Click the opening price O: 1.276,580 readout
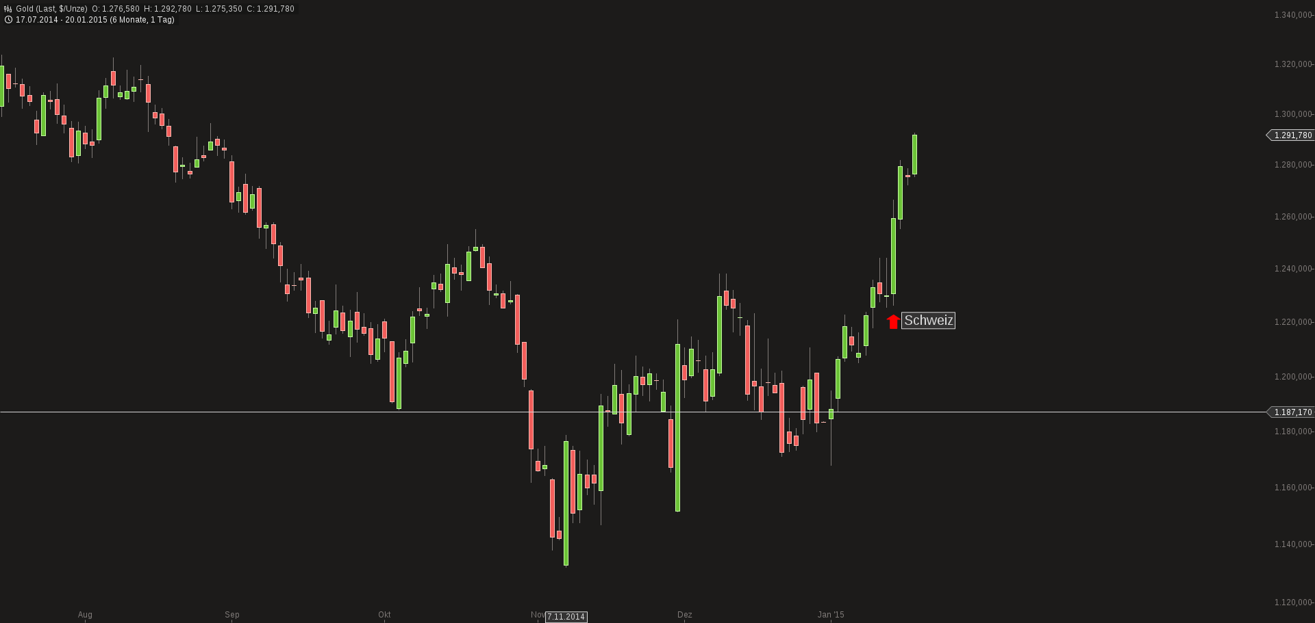 pyautogui.click(x=116, y=9)
